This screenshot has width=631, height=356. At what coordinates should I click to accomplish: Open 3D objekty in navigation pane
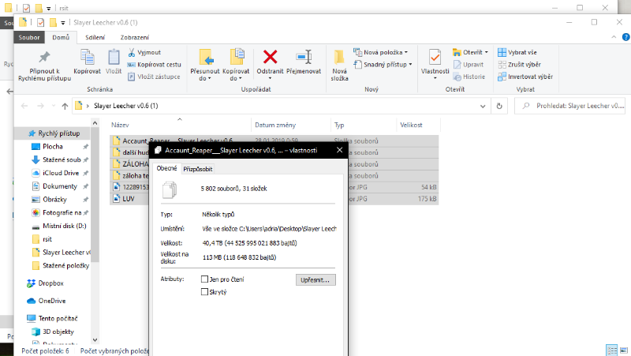(54, 332)
